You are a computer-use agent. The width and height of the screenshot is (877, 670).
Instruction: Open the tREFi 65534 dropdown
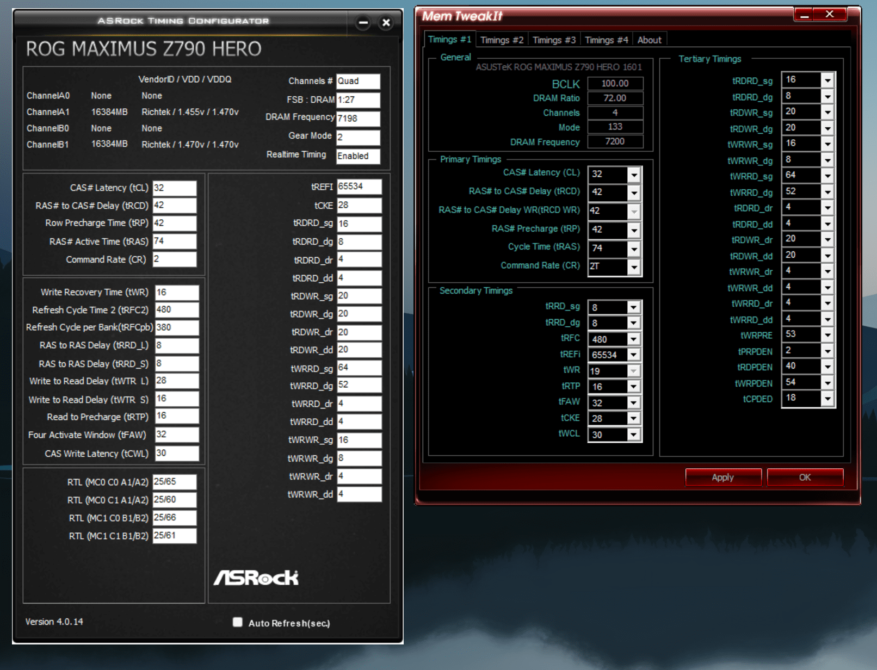click(633, 355)
